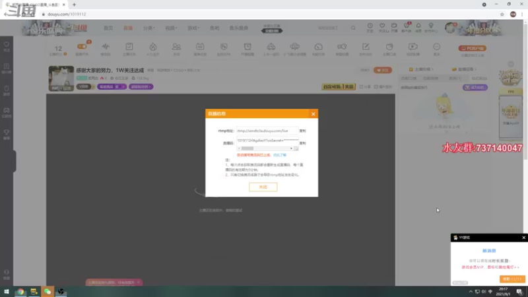Click the user avatar in header
The height and width of the screenshot is (297, 528).
click(x=450, y=28)
